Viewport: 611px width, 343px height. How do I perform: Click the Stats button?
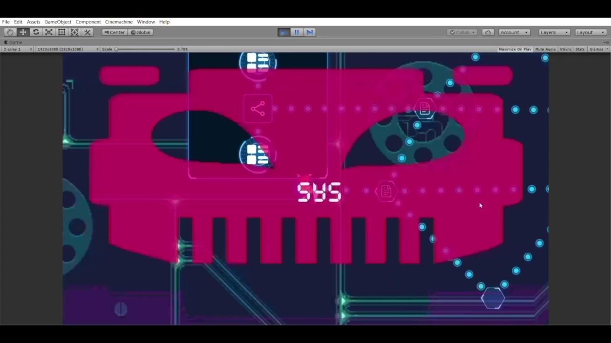[580, 49]
